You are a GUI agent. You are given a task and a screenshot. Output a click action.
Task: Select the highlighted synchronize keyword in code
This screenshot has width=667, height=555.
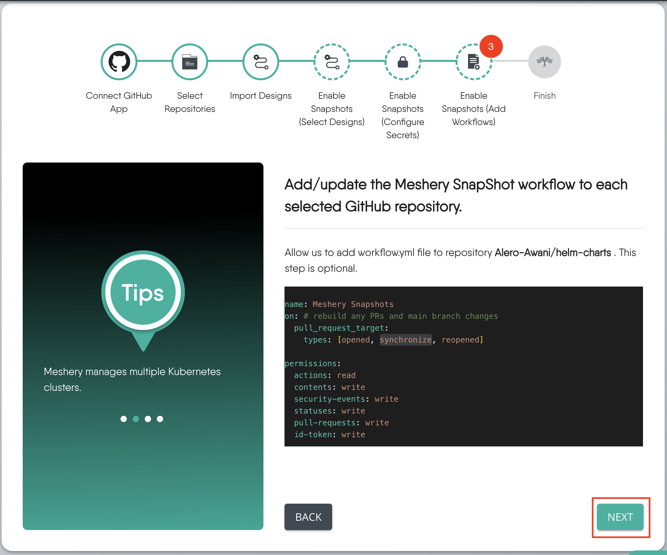[406, 340]
